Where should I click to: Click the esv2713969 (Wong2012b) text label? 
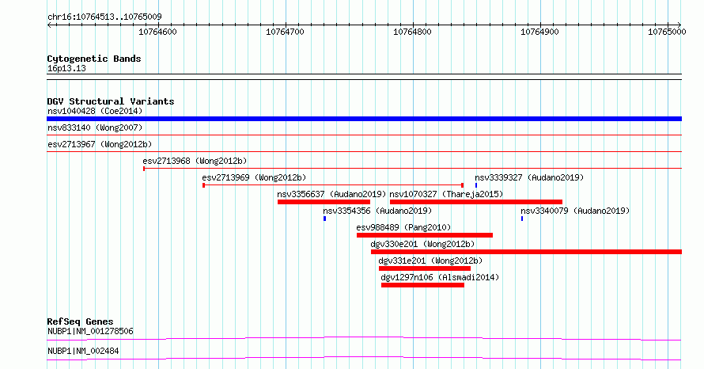[x=254, y=177]
